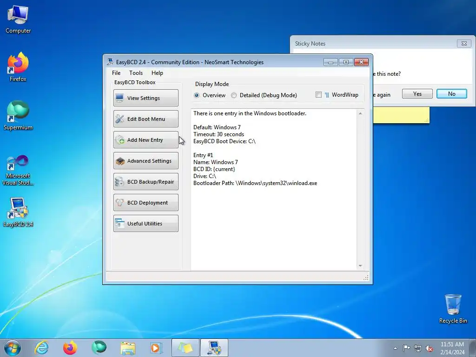Image resolution: width=476 pixels, height=357 pixels.
Task: Enable the WordWrap checkbox
Action: (318, 95)
